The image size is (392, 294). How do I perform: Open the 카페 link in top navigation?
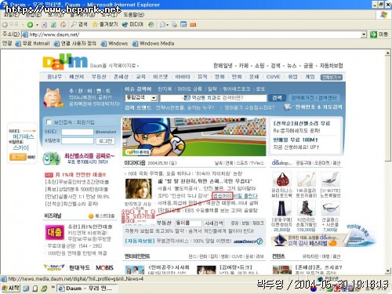(x=244, y=66)
